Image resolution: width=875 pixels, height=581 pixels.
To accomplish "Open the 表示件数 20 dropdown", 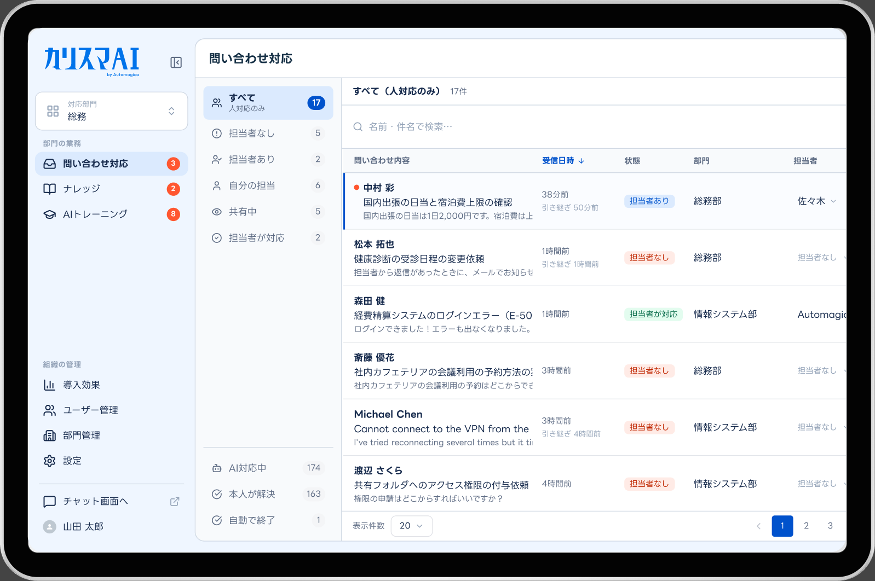I will click(412, 526).
